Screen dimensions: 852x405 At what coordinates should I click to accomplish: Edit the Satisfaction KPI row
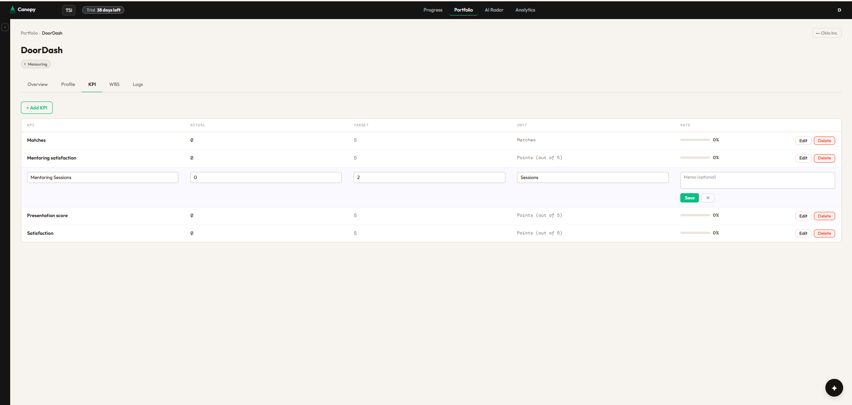803,234
